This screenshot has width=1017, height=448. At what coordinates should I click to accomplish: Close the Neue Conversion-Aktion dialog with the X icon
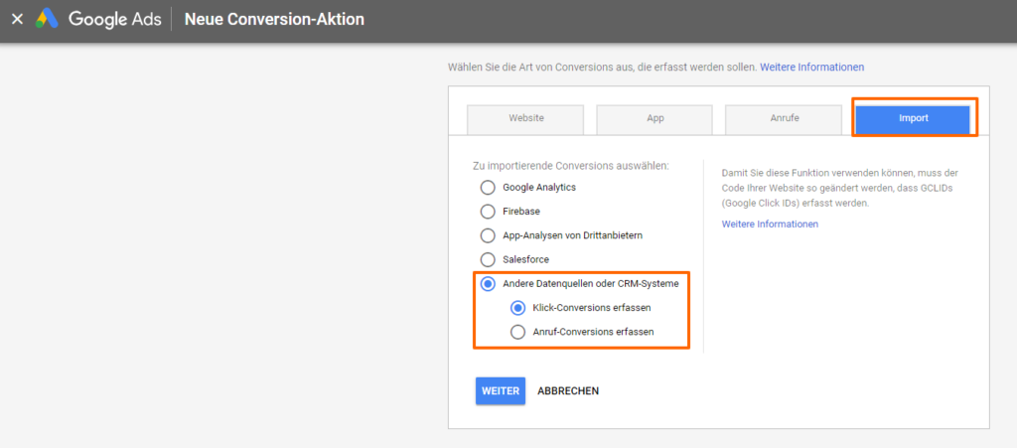click(18, 20)
